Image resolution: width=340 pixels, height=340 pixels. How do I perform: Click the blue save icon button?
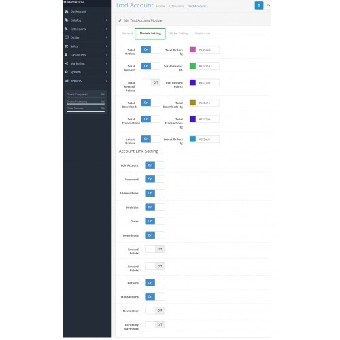coord(259,5)
